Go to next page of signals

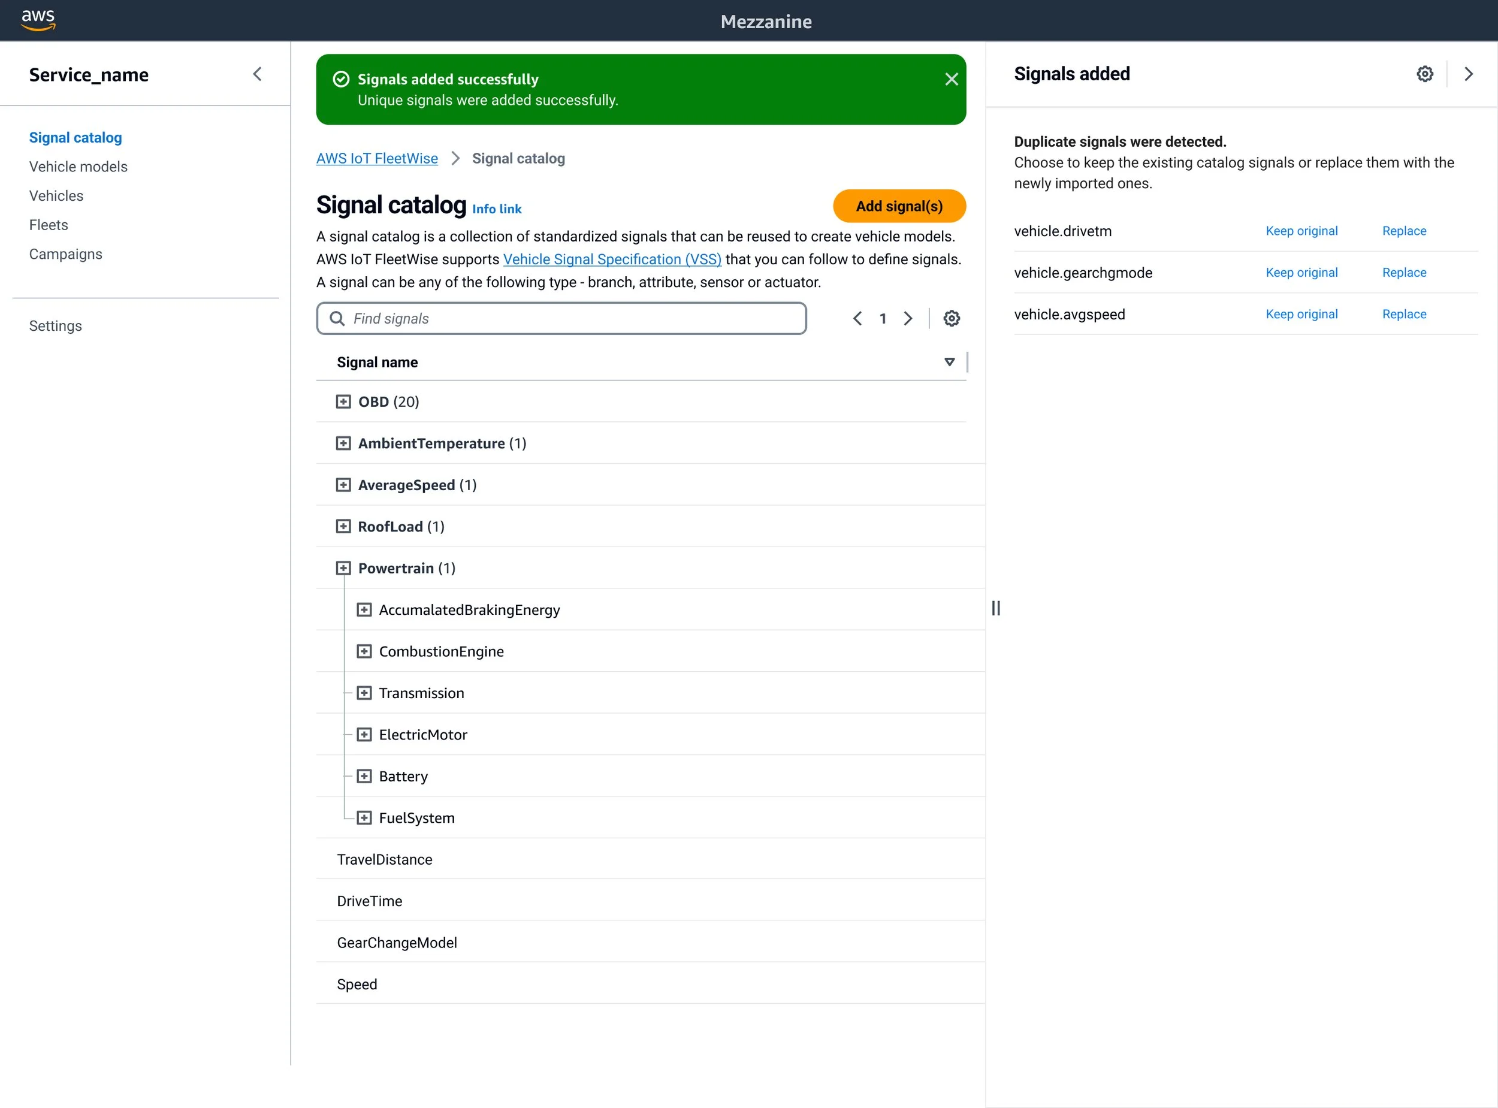tap(908, 319)
